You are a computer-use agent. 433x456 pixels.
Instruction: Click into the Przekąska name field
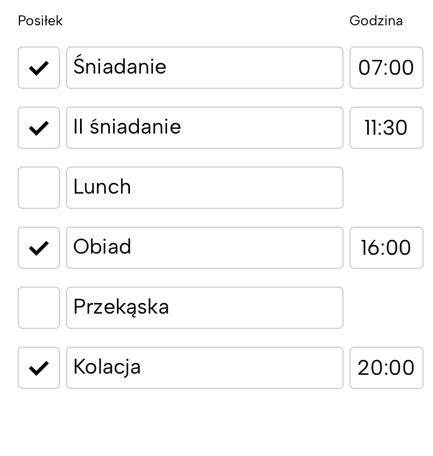coord(204,308)
